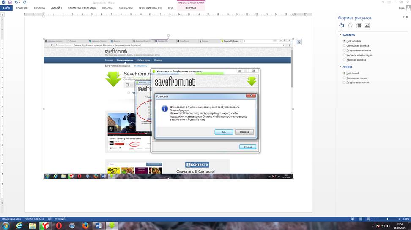The height and width of the screenshot is (230, 411).
Task: Open the Quick Access Toolbar customize arrow
Action: coord(30,3)
